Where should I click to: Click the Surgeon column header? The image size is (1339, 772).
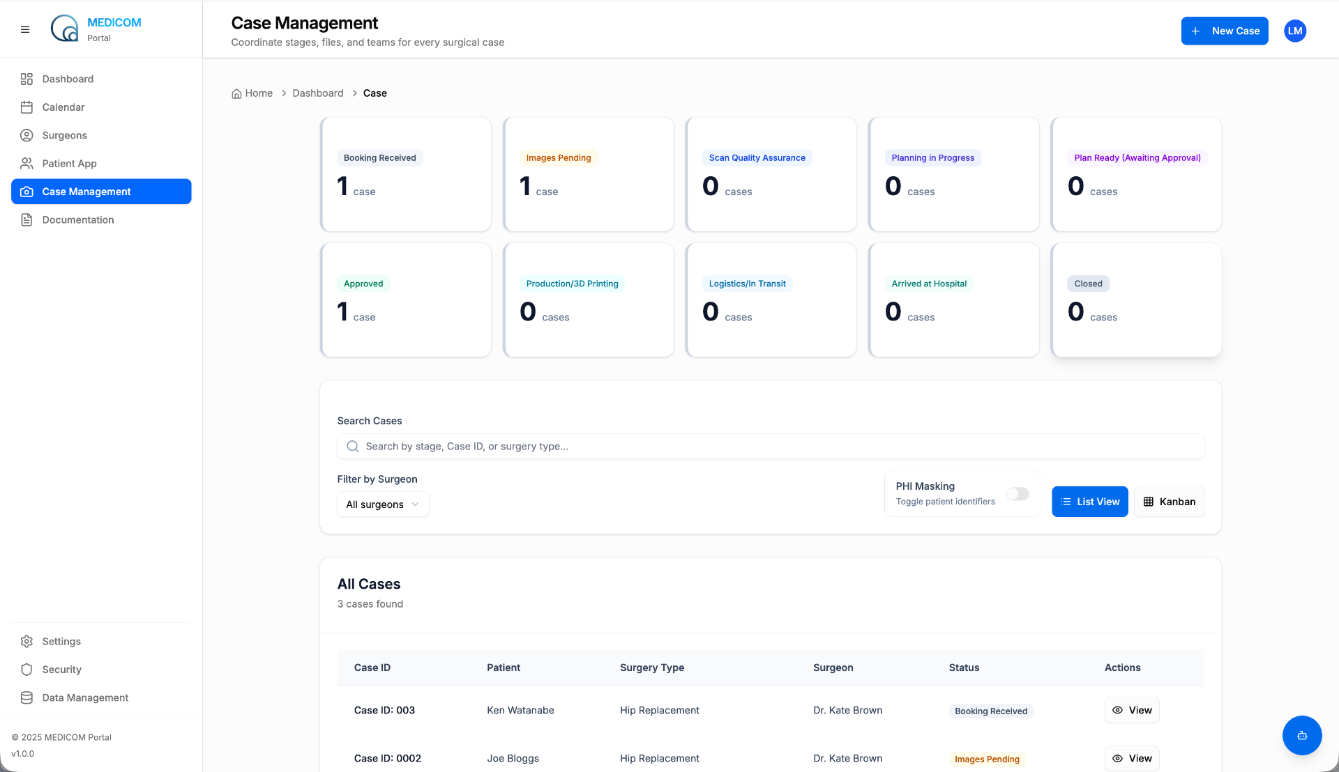coord(833,667)
